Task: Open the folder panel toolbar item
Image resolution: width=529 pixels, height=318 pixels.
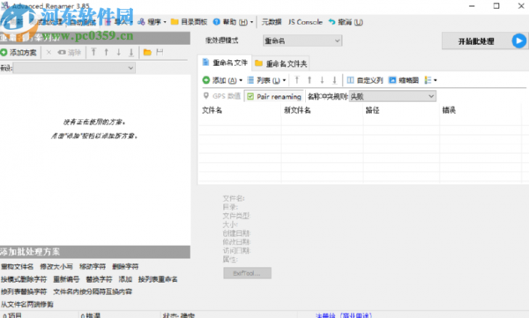Action: click(x=189, y=22)
